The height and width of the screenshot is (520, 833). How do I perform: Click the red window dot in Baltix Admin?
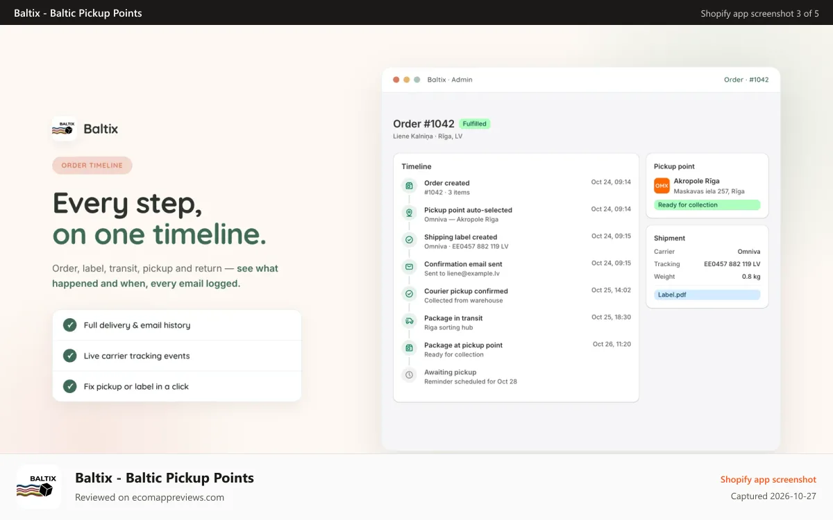tap(396, 80)
